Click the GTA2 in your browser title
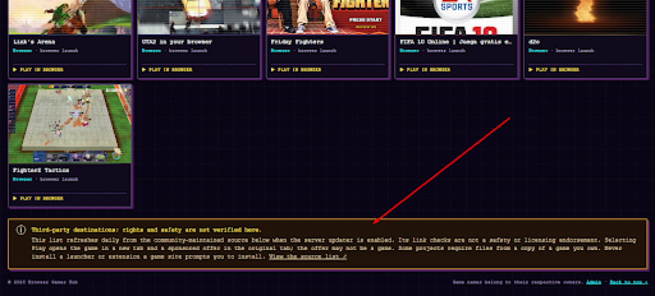This screenshot has height=296, width=655. pyautogui.click(x=177, y=42)
